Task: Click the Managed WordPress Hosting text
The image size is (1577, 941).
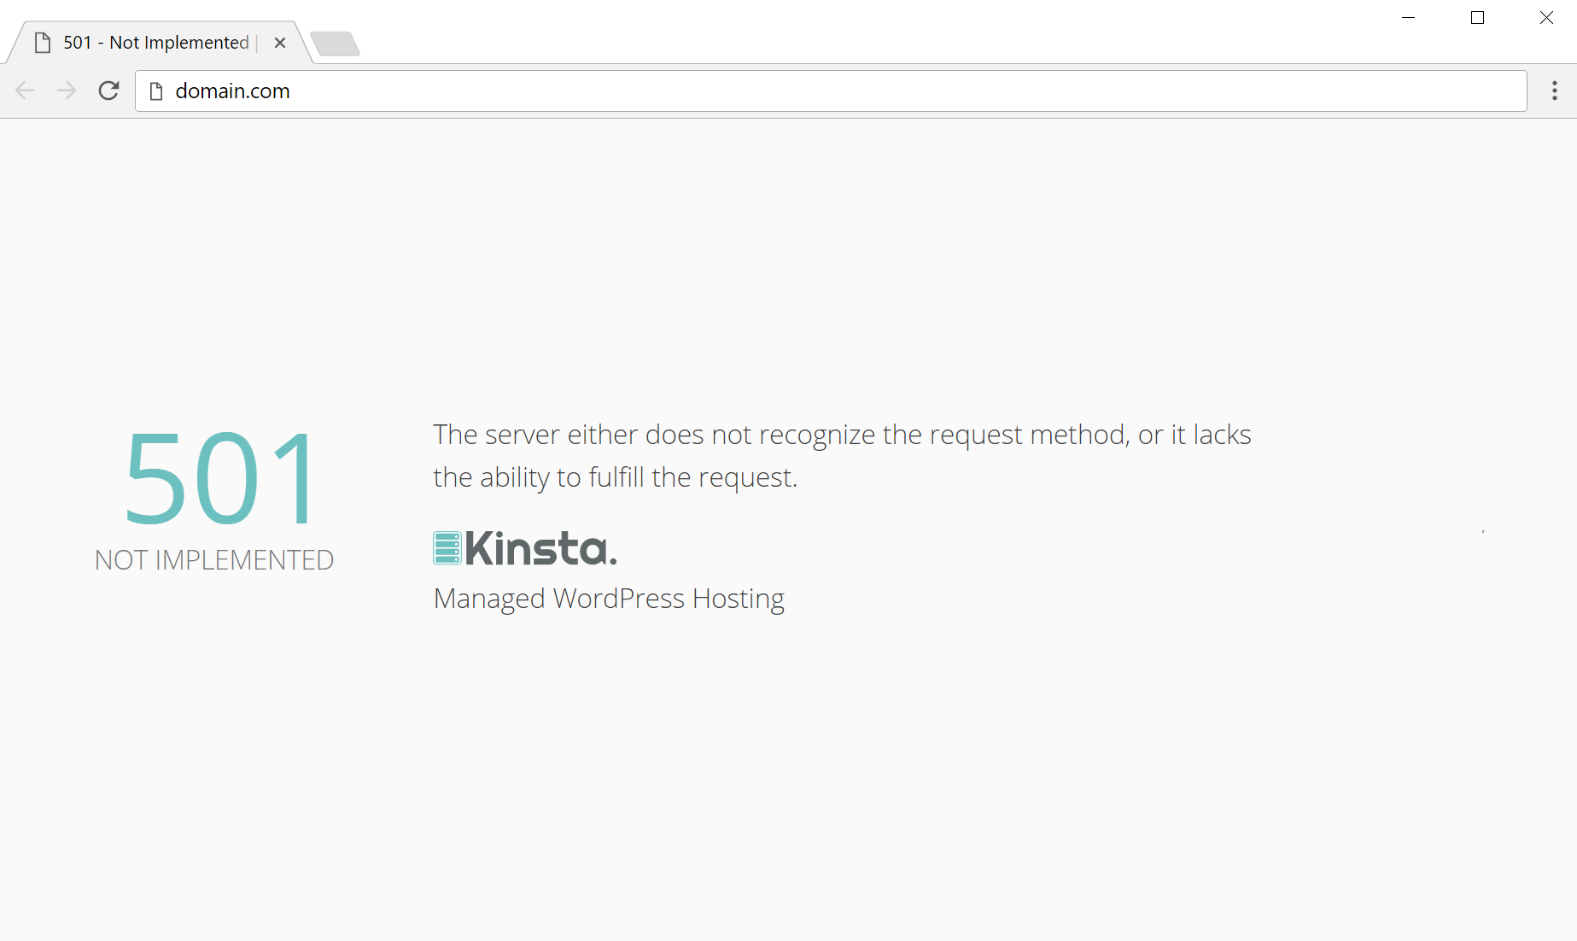Action: [609, 598]
